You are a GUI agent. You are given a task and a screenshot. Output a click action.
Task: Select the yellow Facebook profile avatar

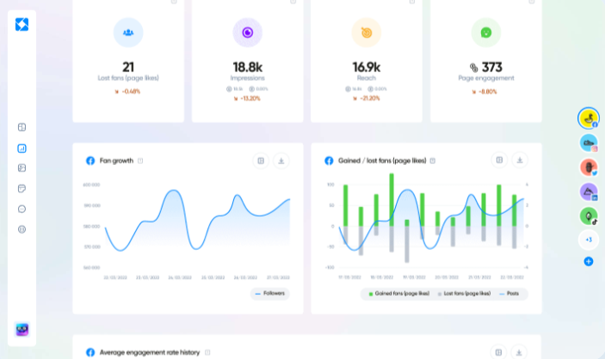[589, 119]
